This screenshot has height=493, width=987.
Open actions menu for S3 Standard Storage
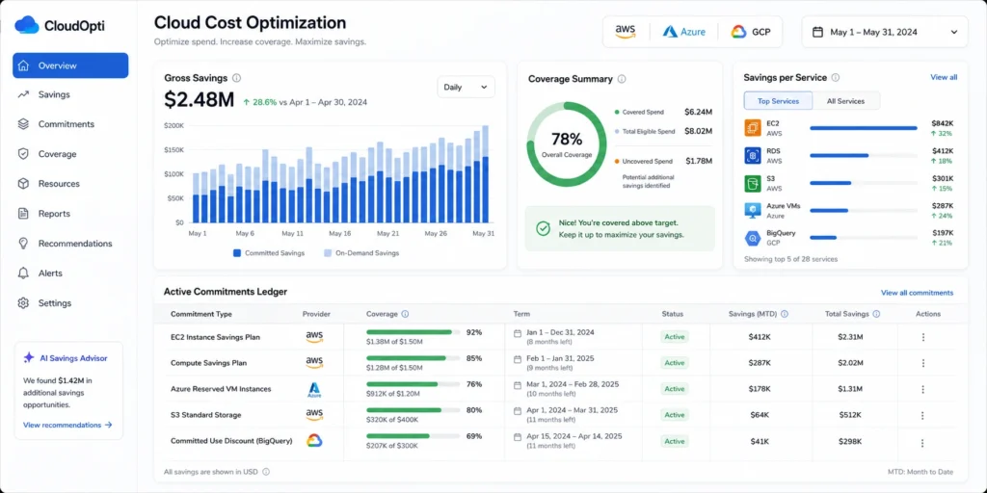pos(922,415)
